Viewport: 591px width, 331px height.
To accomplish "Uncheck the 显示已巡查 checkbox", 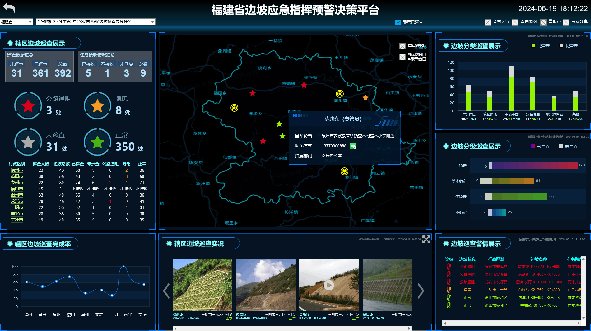I will 398,22.
